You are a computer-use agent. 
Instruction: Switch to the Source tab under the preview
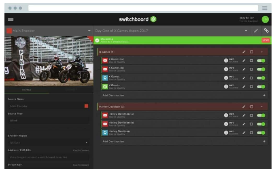[x=26, y=90]
